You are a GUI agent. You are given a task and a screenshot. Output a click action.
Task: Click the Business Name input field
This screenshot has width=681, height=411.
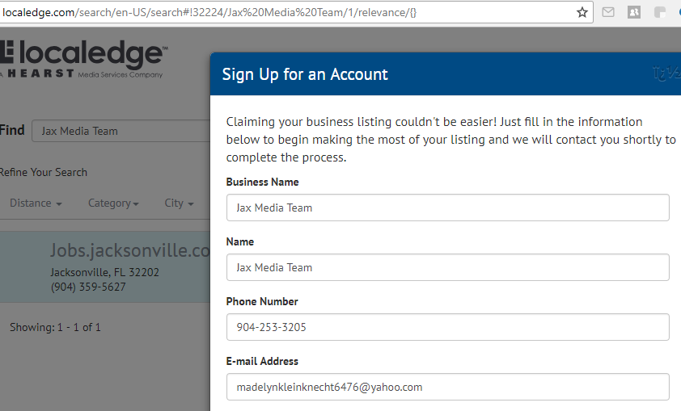[x=447, y=208]
